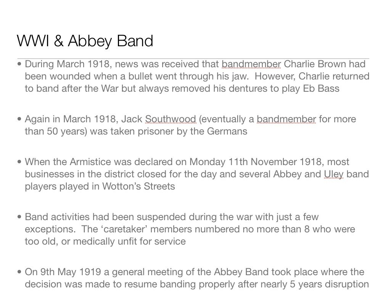Image resolution: width=388 pixels, height=292 pixels.
Task: Click the word "Germans"
Action: [x=227, y=131]
